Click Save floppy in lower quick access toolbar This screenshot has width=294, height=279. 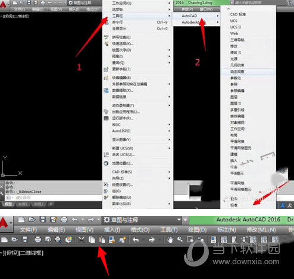tap(43, 220)
